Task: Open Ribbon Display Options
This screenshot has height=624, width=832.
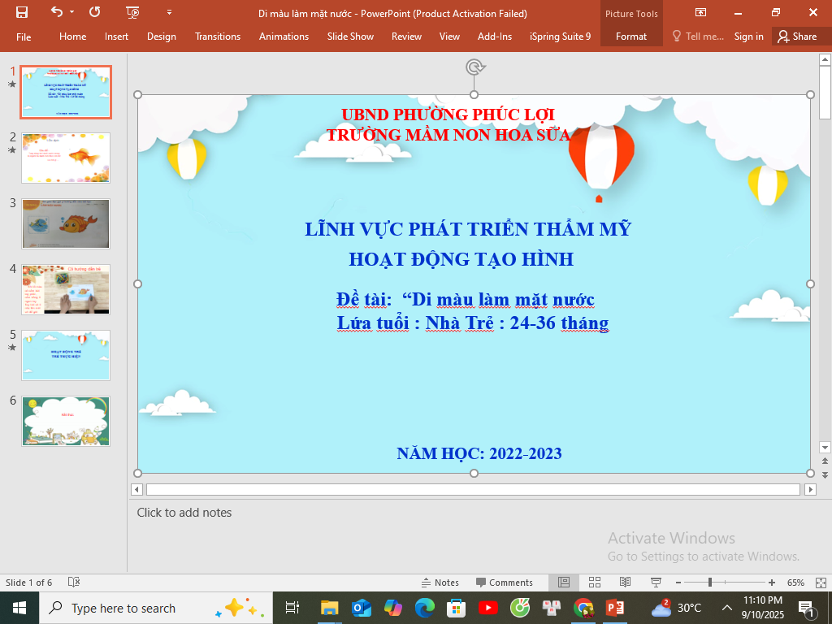Action: tap(700, 12)
